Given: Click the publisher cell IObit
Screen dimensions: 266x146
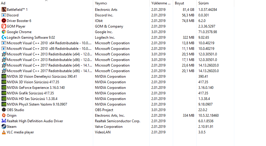Looking at the screenshot, I should click(x=99, y=21).
